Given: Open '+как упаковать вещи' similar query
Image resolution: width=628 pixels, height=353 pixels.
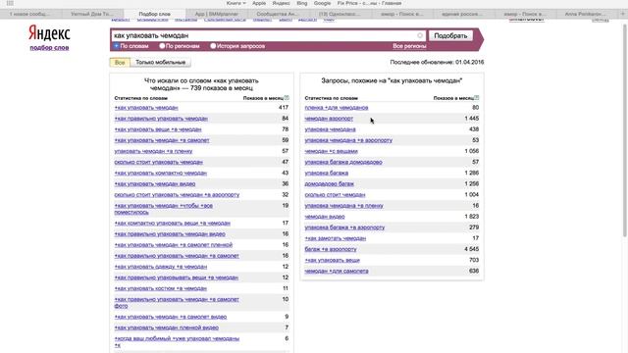Looking at the screenshot, I should pyautogui.click(x=332, y=260).
